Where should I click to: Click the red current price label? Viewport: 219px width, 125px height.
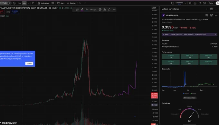point(155,96)
